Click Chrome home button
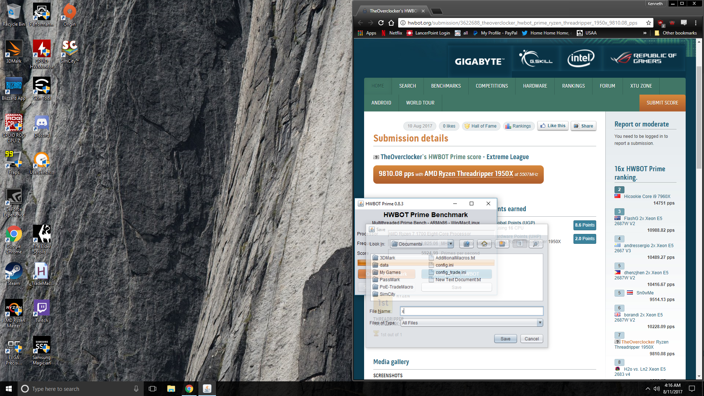The height and width of the screenshot is (396, 704). tap(391, 23)
